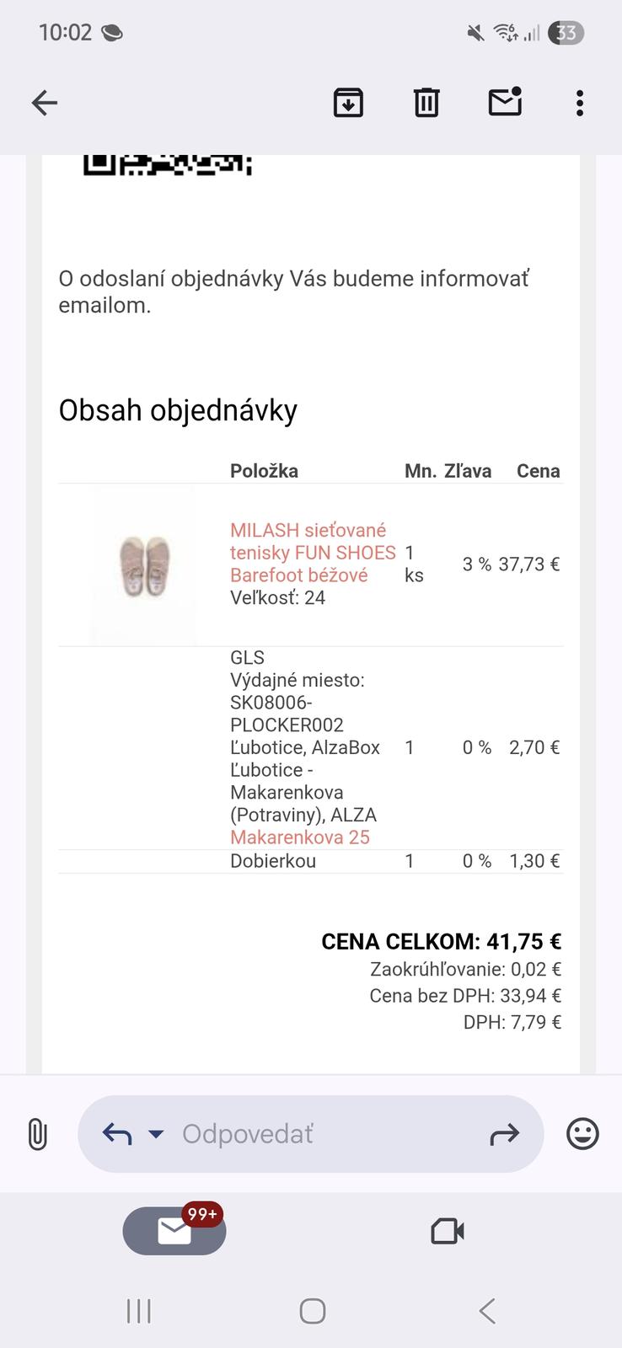This screenshot has height=1348, width=622.
Task: Tap the attachment paperclip icon
Action: coord(37,1134)
